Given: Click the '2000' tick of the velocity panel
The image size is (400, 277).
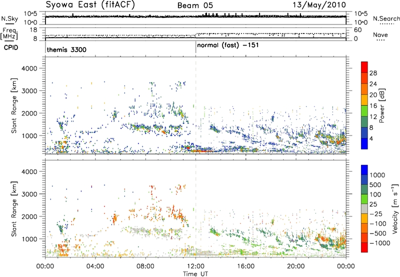Looking at the screenshot, I should 29,216.
